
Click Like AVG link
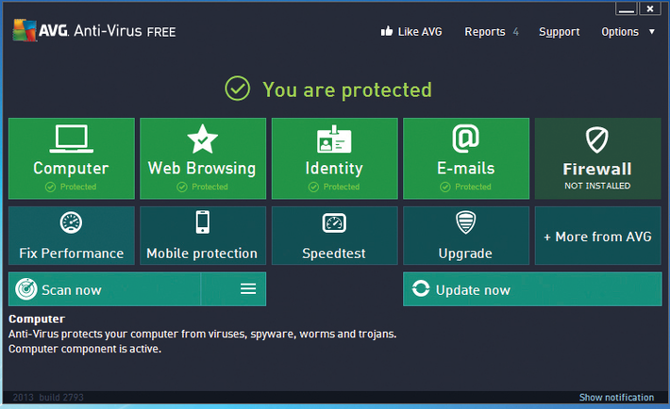tap(420, 32)
